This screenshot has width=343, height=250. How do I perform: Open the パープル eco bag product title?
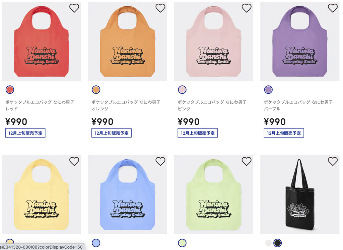tap(298, 105)
